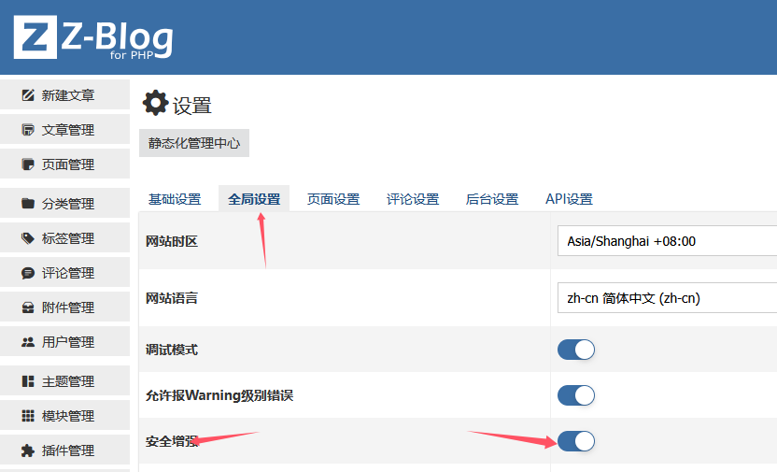This screenshot has width=777, height=472.
Task: Open 模块管理 in the sidebar
Action: pos(65,416)
